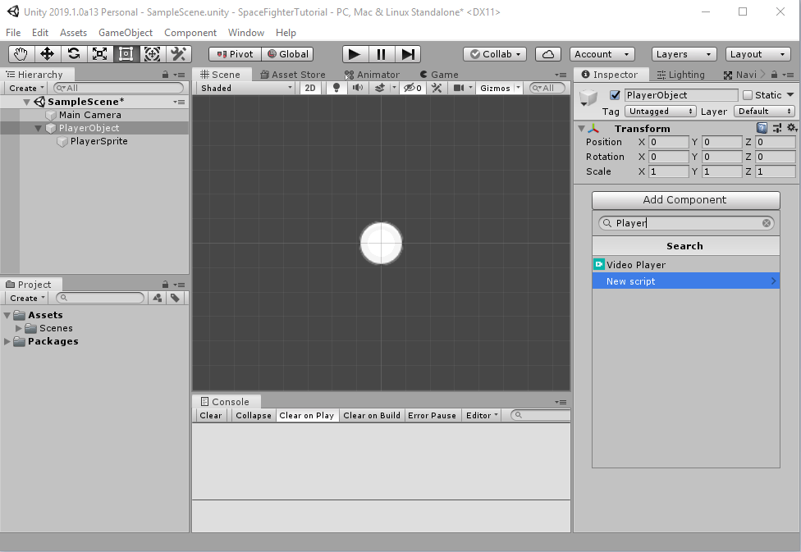Open the Untagged tag dropdown
Viewport: 801px width, 552px height.
[660, 111]
